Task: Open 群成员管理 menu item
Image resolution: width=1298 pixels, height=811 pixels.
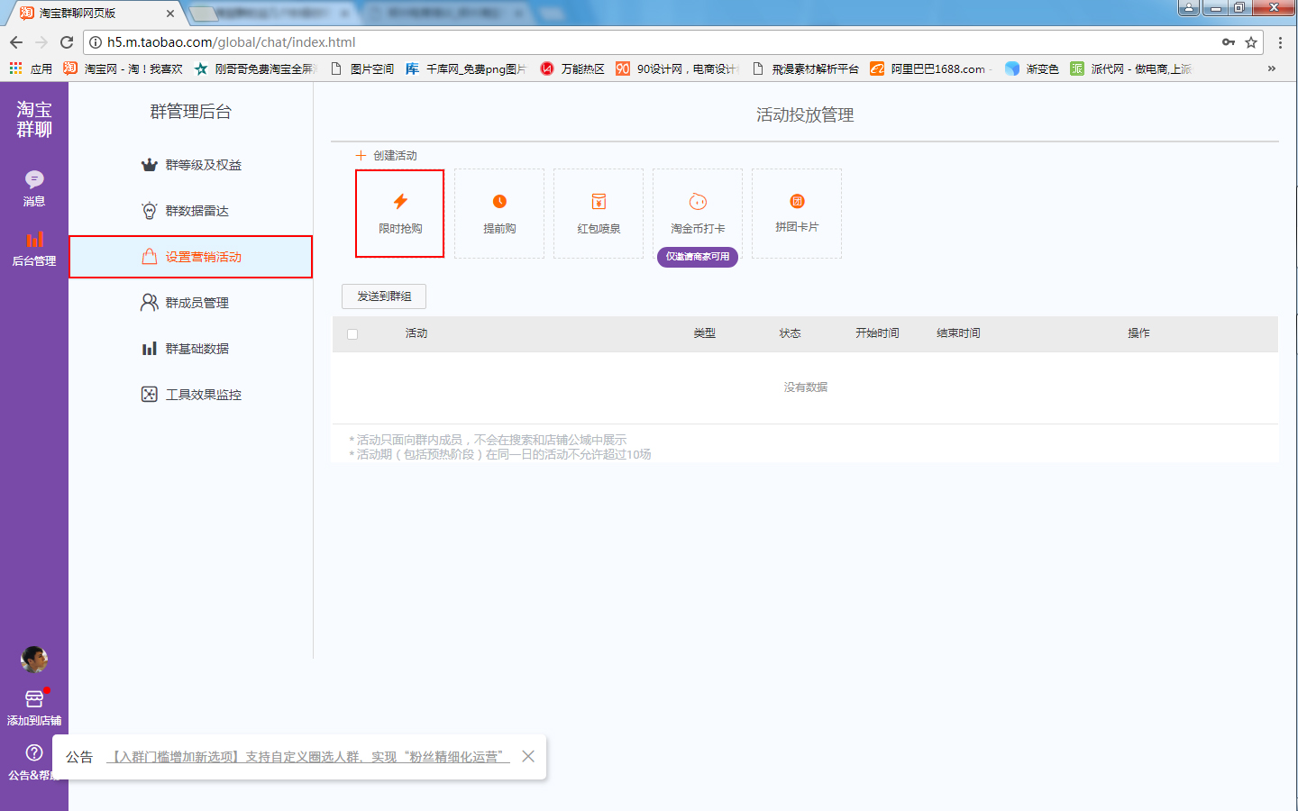Action: point(191,303)
